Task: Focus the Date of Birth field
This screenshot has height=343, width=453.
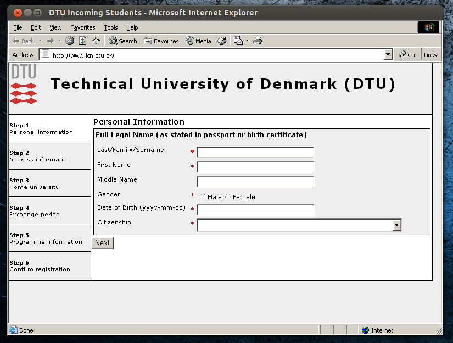Action: [255, 210]
